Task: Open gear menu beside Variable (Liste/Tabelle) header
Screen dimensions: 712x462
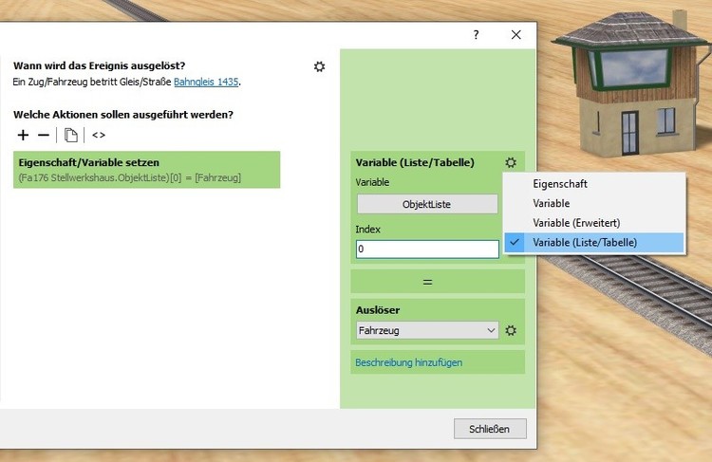Action: tap(511, 162)
